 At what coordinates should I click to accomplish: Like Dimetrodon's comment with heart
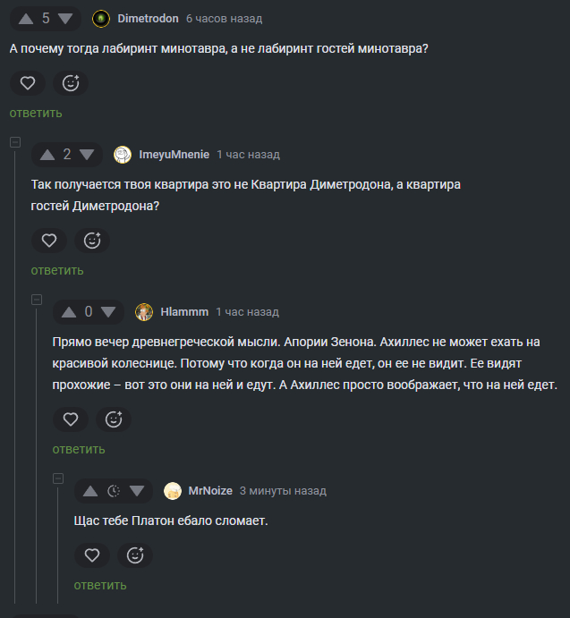(28, 83)
